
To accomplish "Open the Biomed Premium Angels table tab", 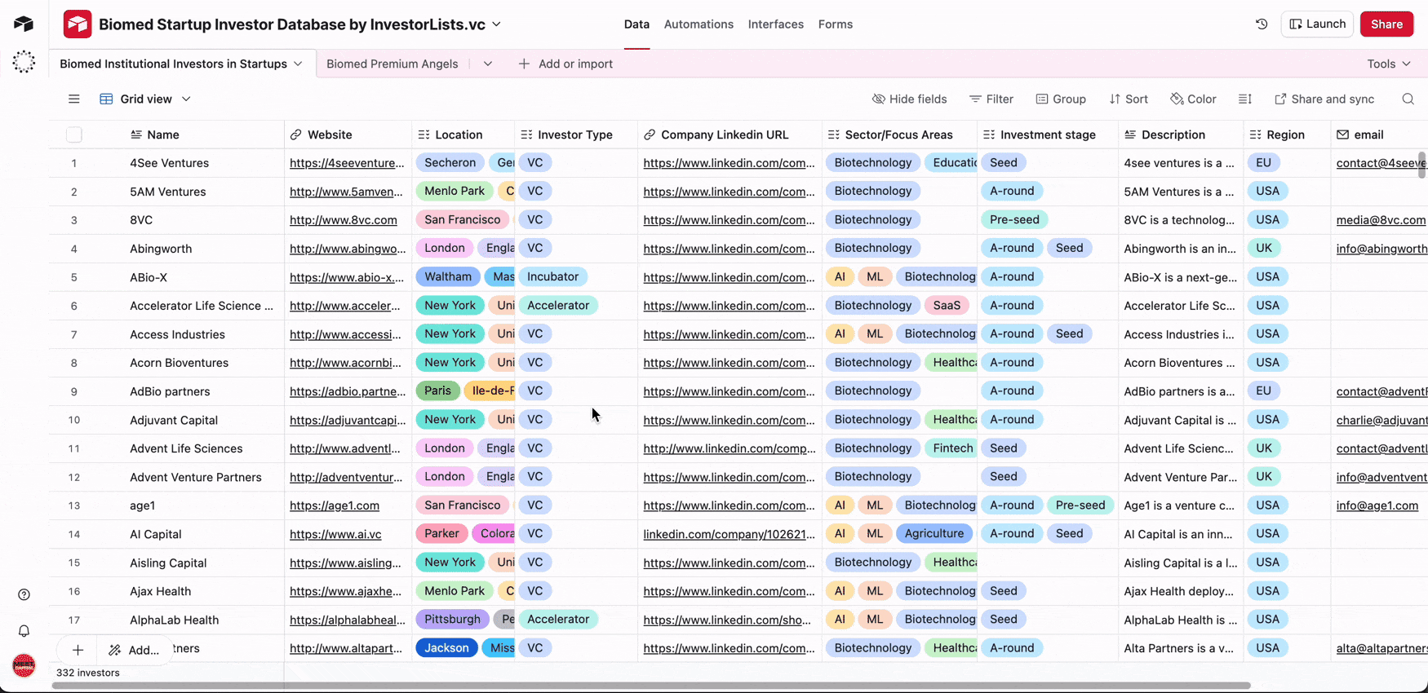I will (x=392, y=64).
